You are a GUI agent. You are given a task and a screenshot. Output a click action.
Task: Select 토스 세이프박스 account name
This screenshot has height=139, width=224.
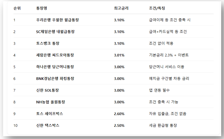(49, 114)
